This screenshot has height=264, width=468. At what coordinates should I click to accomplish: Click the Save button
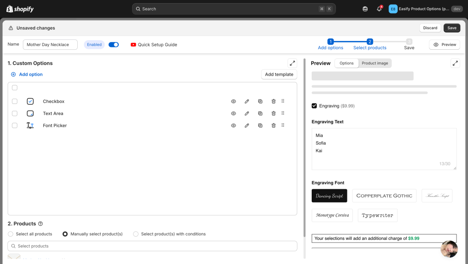452,28
